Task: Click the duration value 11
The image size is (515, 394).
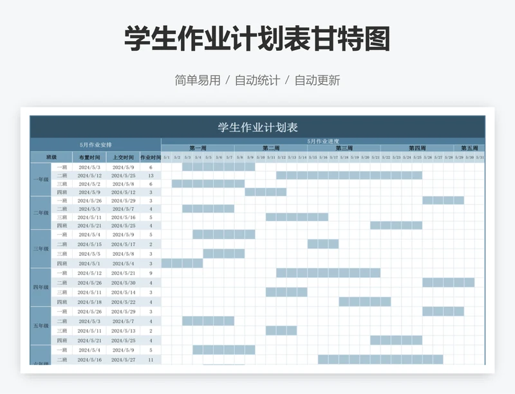Action: [151, 359]
